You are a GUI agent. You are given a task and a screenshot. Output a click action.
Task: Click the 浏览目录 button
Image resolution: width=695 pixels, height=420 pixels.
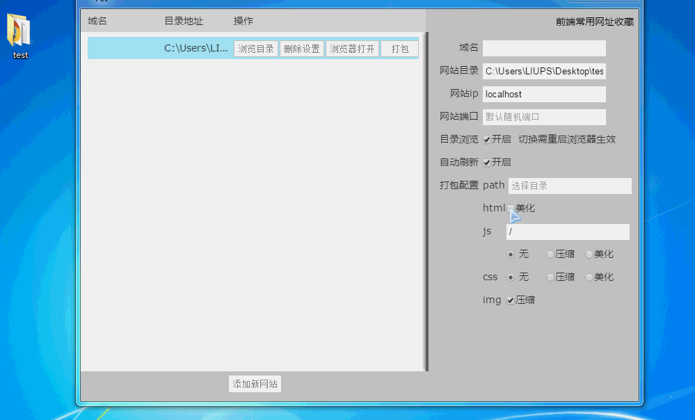click(x=256, y=49)
